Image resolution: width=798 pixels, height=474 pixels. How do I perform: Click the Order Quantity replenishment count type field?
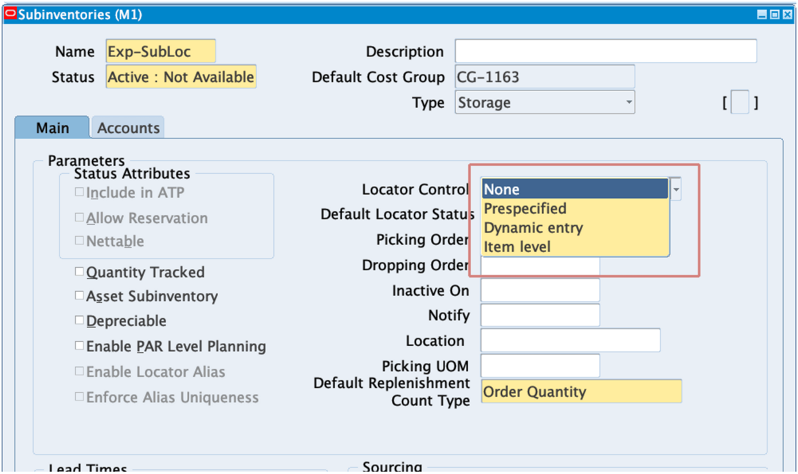pyautogui.click(x=581, y=391)
